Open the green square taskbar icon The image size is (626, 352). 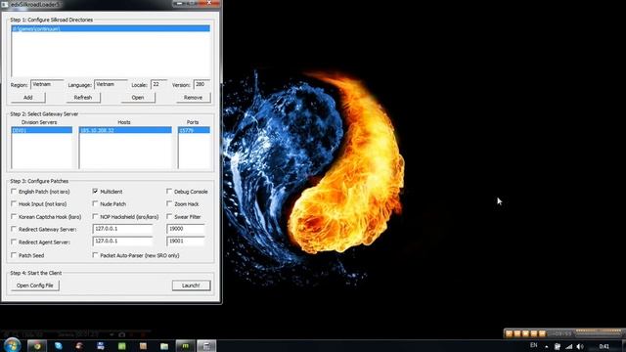pyautogui.click(x=121, y=346)
